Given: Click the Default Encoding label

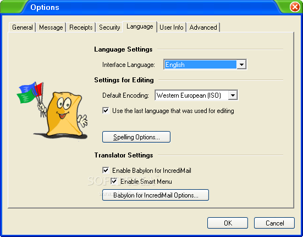Looking at the screenshot, I should 125,95.
